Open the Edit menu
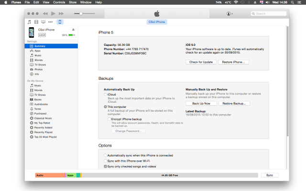This screenshot has height=191, width=306. click(x=36, y=2)
